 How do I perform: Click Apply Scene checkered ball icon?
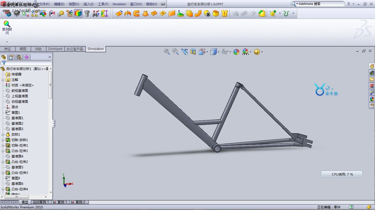[245, 52]
